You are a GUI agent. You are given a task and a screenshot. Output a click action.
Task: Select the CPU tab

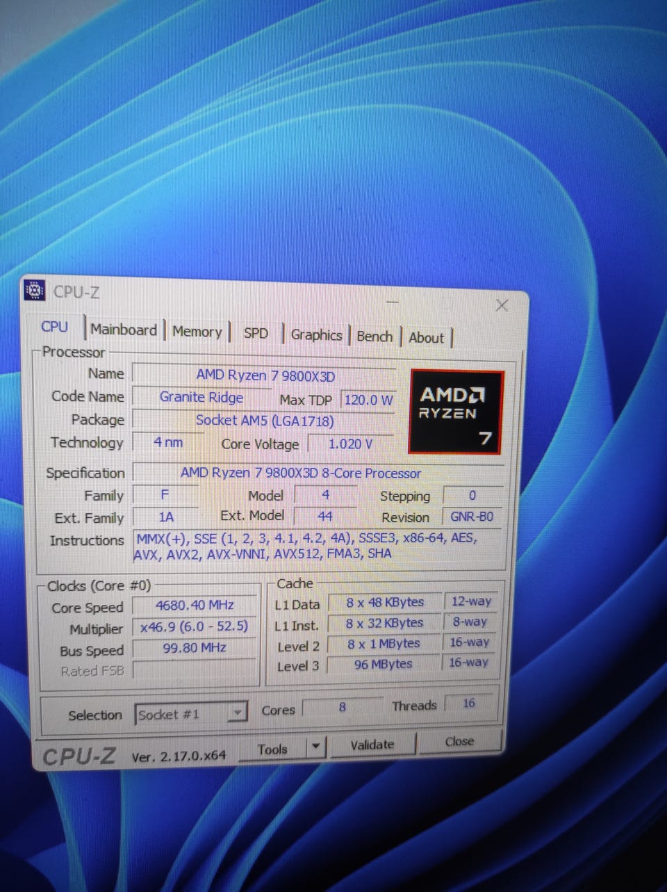[x=55, y=327]
